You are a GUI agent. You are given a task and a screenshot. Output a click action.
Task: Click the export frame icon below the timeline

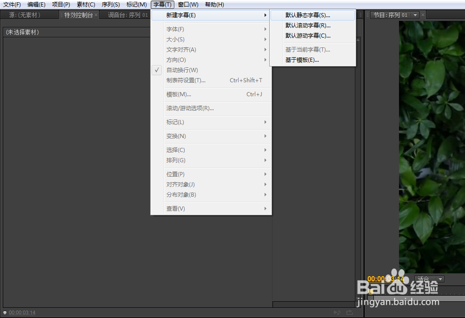pyautogui.click(x=349, y=312)
